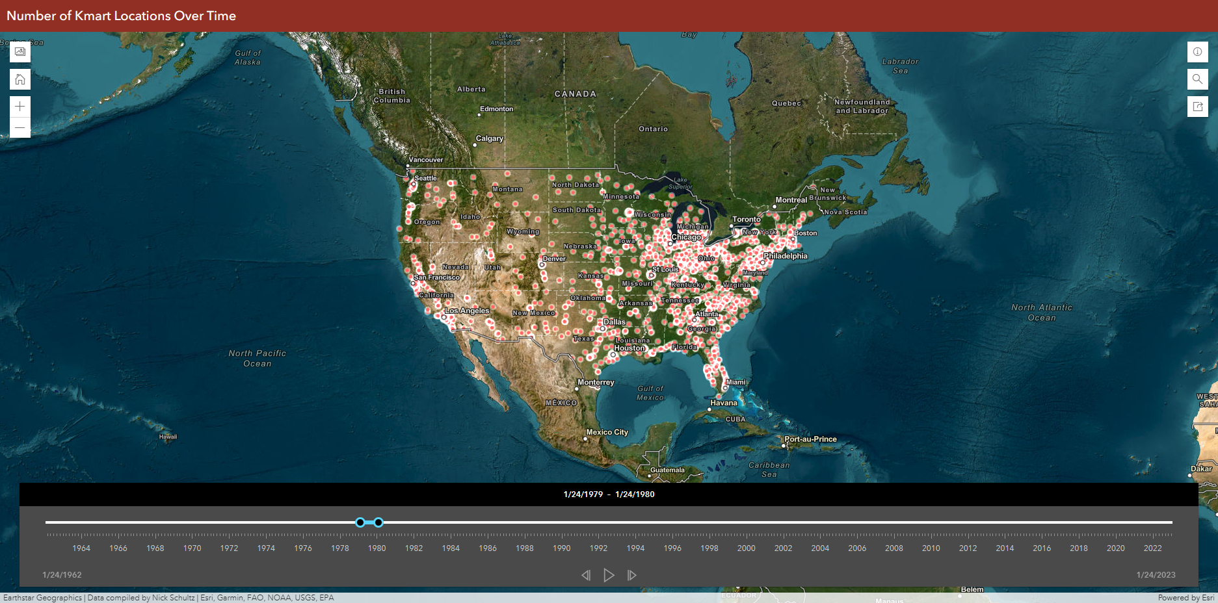The image size is (1218, 603).
Task: Click the Havana label on map
Action: click(723, 403)
